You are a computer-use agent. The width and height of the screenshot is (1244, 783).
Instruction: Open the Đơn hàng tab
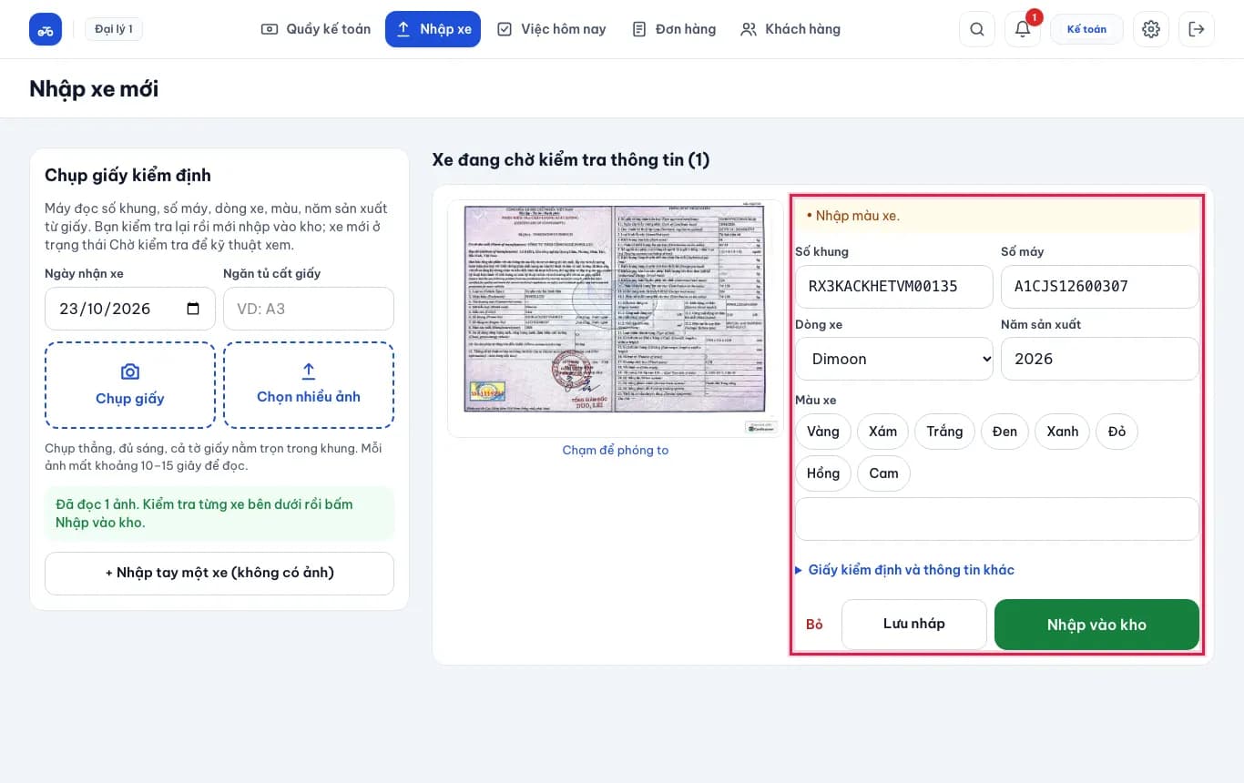(674, 29)
